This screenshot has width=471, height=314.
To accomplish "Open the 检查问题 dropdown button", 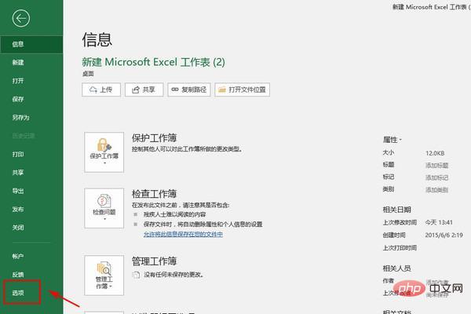I will click(104, 208).
